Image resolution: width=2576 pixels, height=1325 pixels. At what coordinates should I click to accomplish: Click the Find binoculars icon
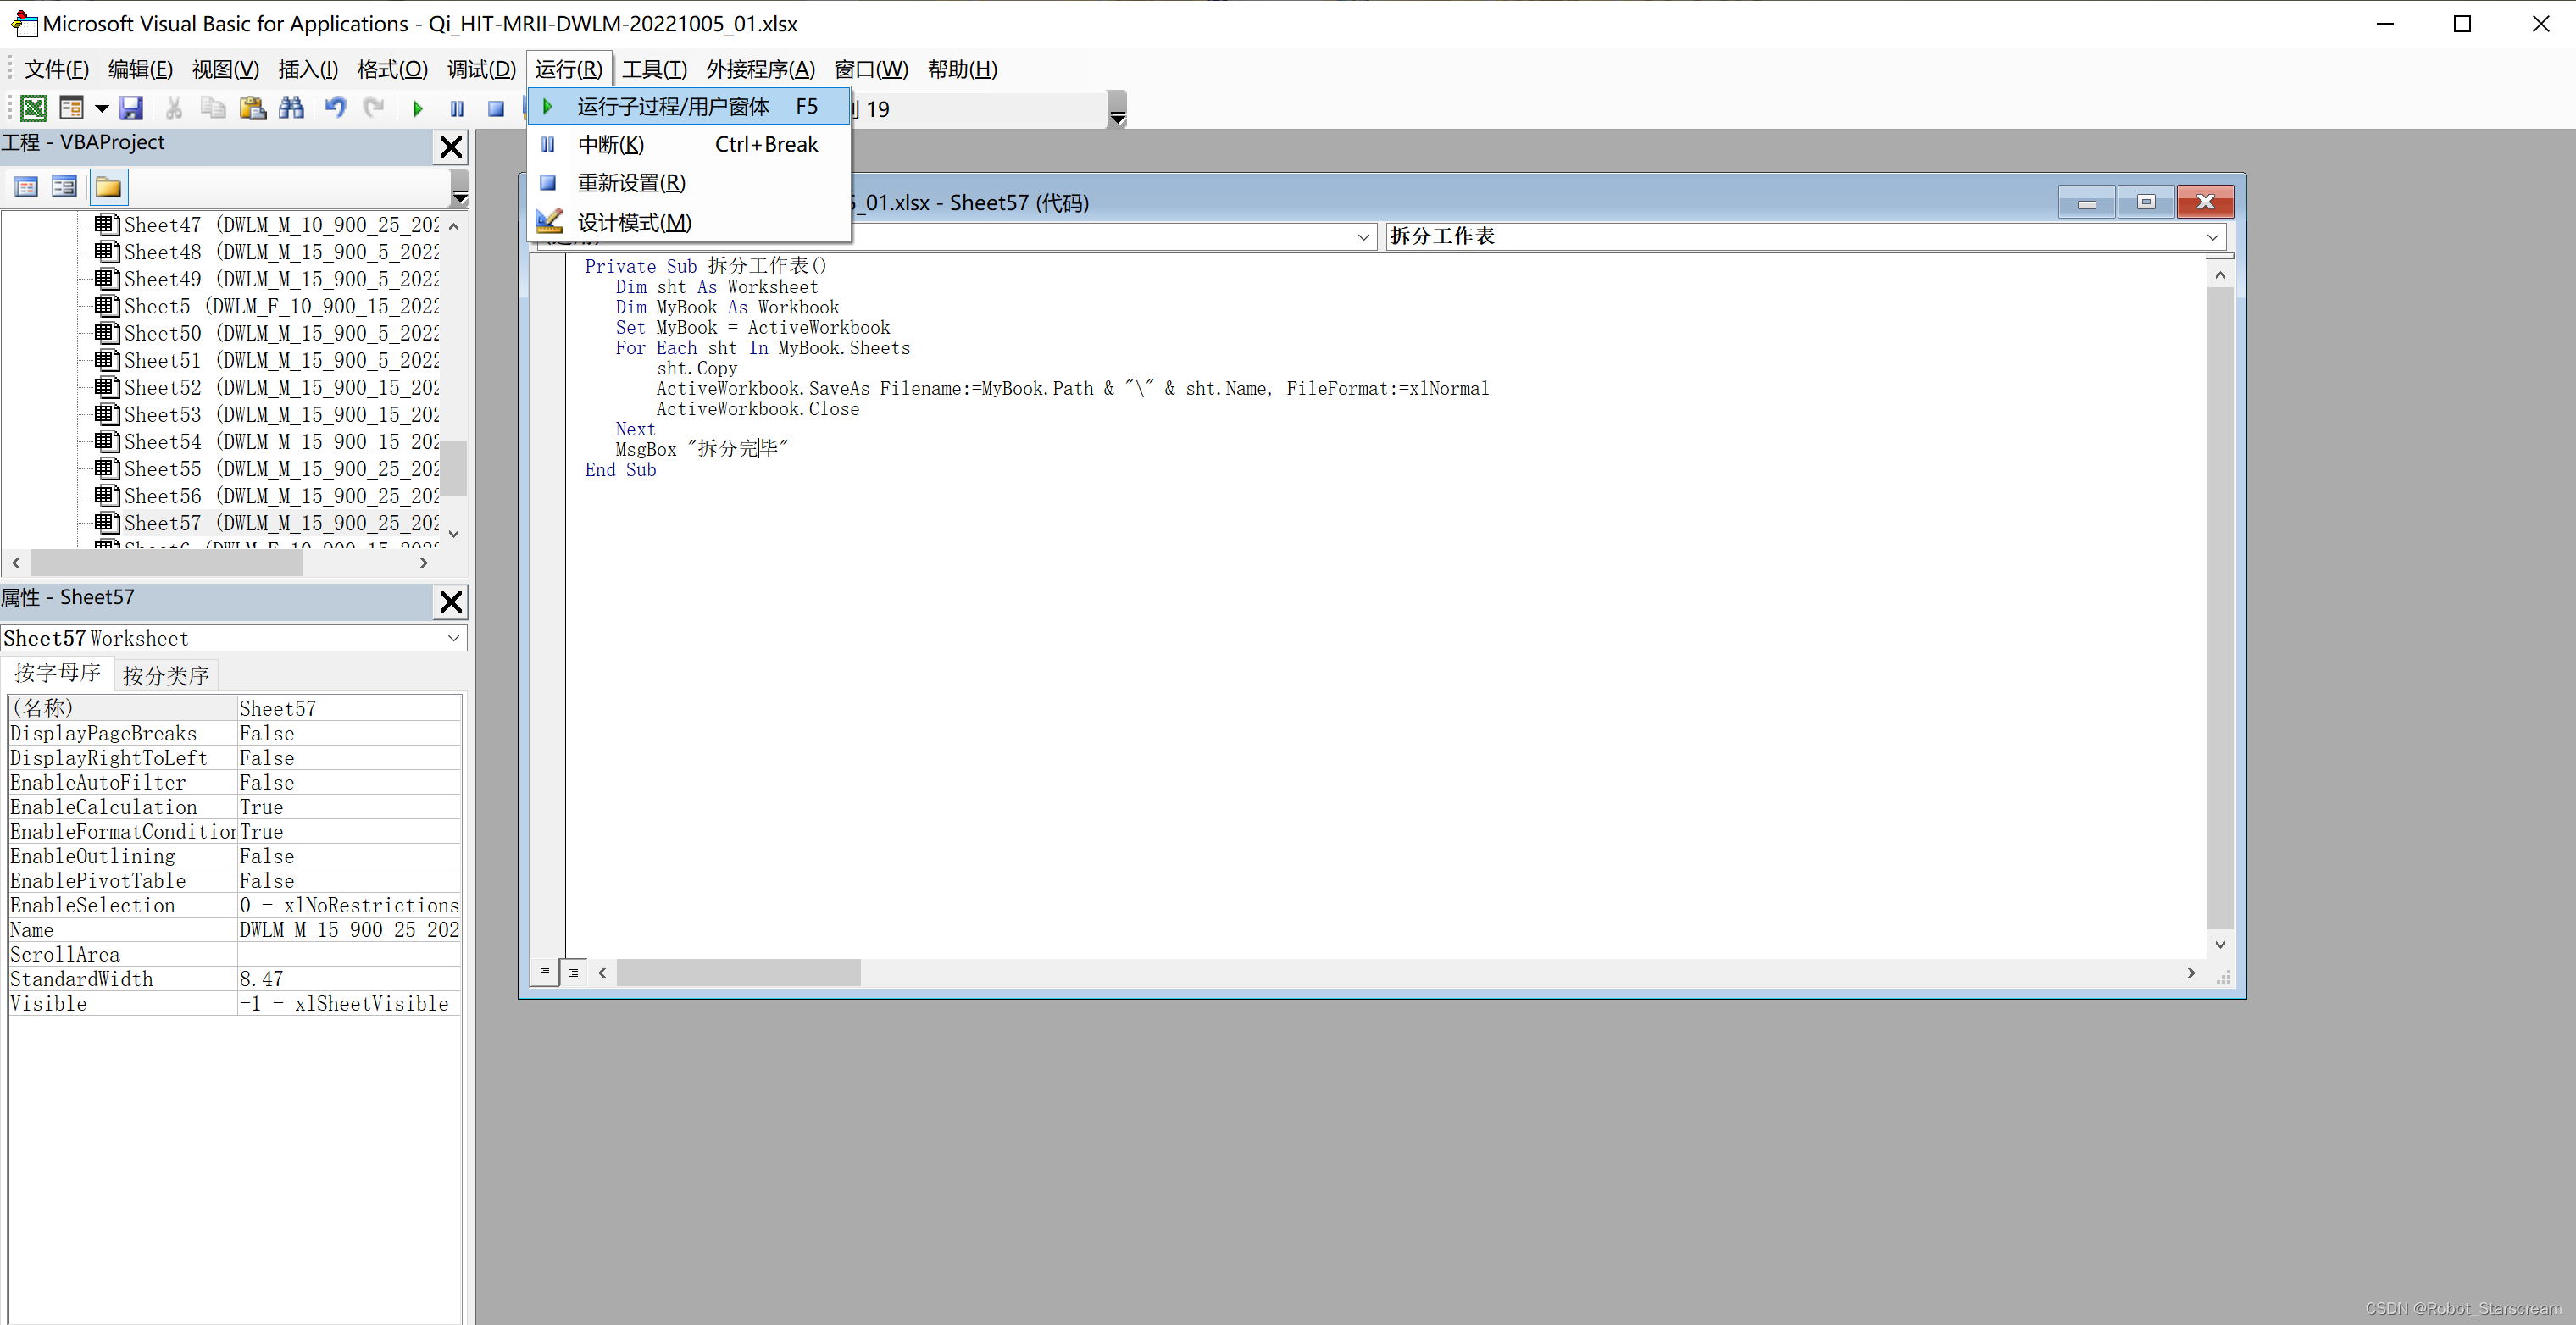(x=291, y=108)
